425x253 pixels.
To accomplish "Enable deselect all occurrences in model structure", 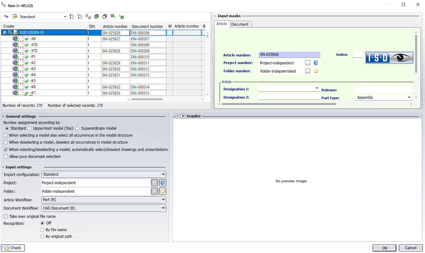I will point(6,142).
